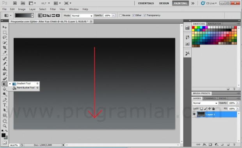Switch to the DESIGN workspace
242x148 pixels.
coord(164,3)
